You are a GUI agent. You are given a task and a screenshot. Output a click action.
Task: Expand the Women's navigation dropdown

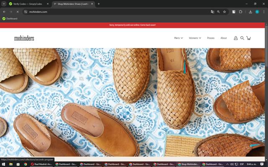point(195,38)
